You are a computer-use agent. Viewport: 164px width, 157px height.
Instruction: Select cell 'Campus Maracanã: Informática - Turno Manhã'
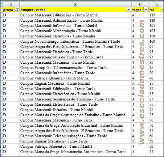click(x=76, y=26)
